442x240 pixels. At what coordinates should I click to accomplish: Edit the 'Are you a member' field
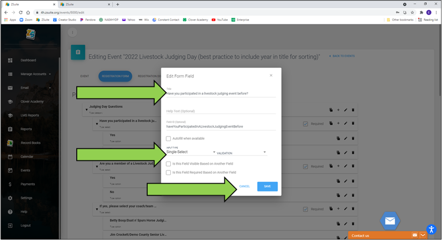(x=345, y=166)
